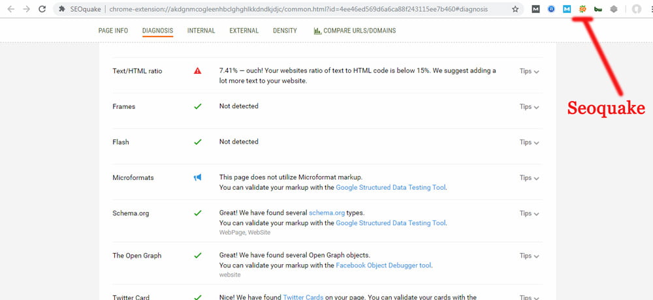Reload the page with the refresh icon
The image size is (653, 300).
click(x=42, y=9)
